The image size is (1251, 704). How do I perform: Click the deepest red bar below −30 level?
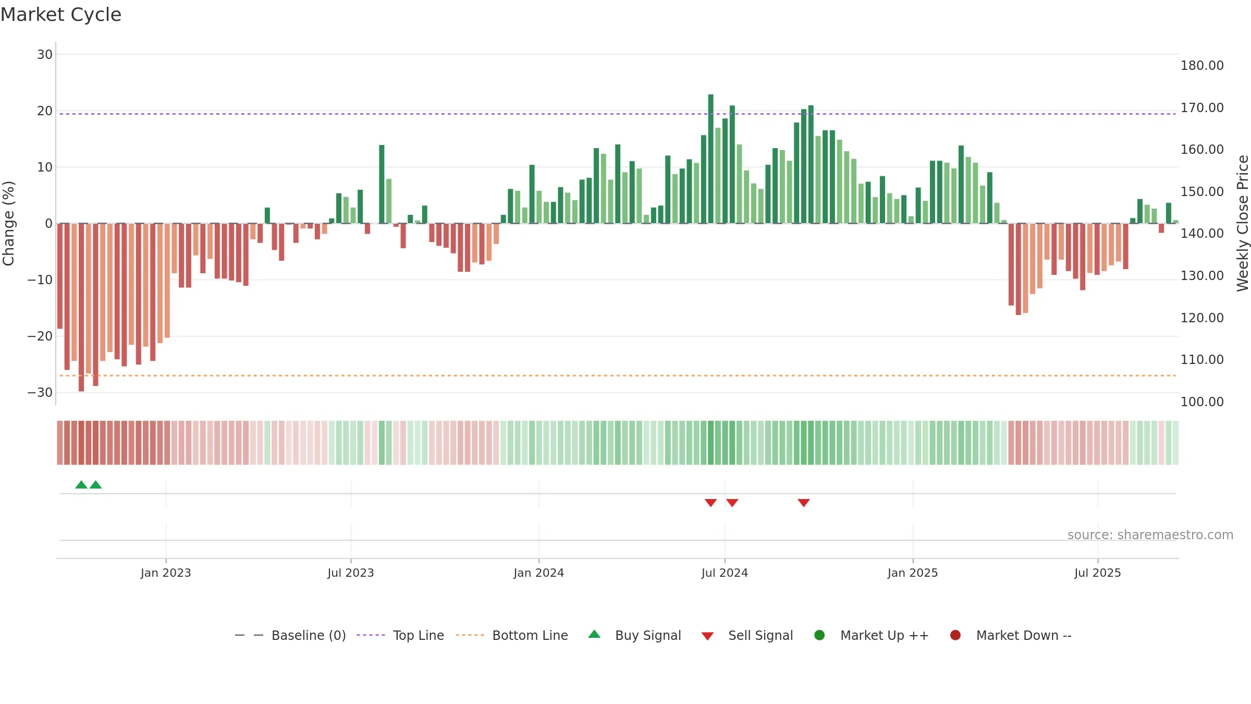tap(81, 307)
